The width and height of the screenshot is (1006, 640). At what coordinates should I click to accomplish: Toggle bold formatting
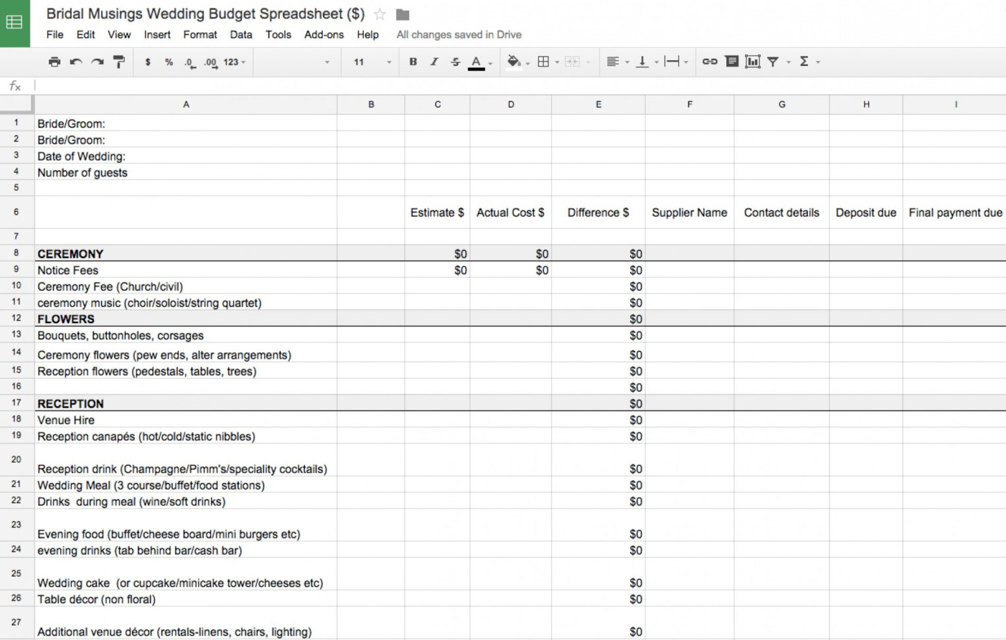point(413,61)
